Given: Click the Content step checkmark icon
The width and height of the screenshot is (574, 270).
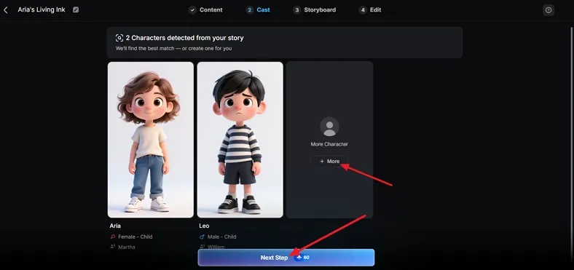Looking at the screenshot, I should (192, 10).
